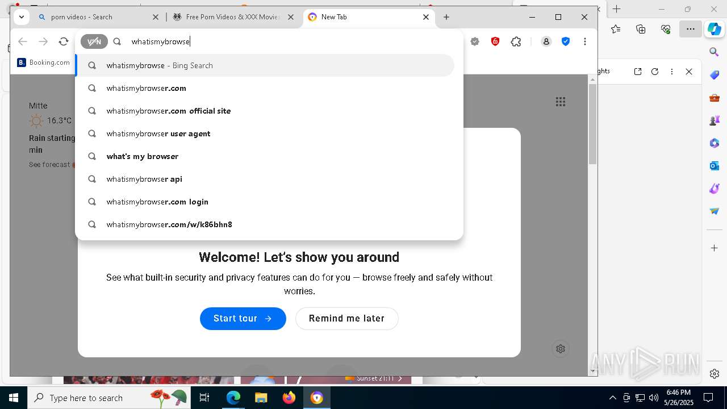This screenshot has width=727, height=409.
Task: Open Edge sidebar Outlook icon
Action: [x=715, y=166]
